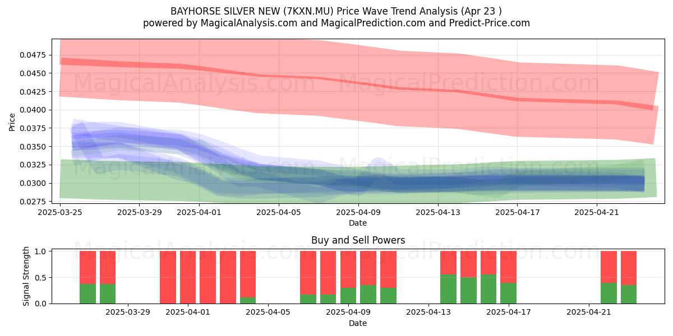Select the 0.0400 price tick label
The height and width of the screenshot is (336, 673).
[33, 110]
